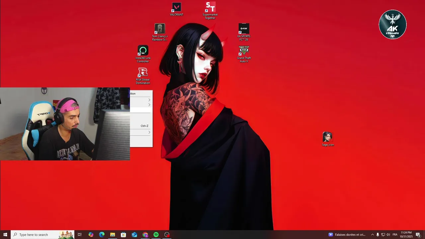425x239 pixels.
Task: Open the Windows Start menu
Action: (x=5, y=235)
